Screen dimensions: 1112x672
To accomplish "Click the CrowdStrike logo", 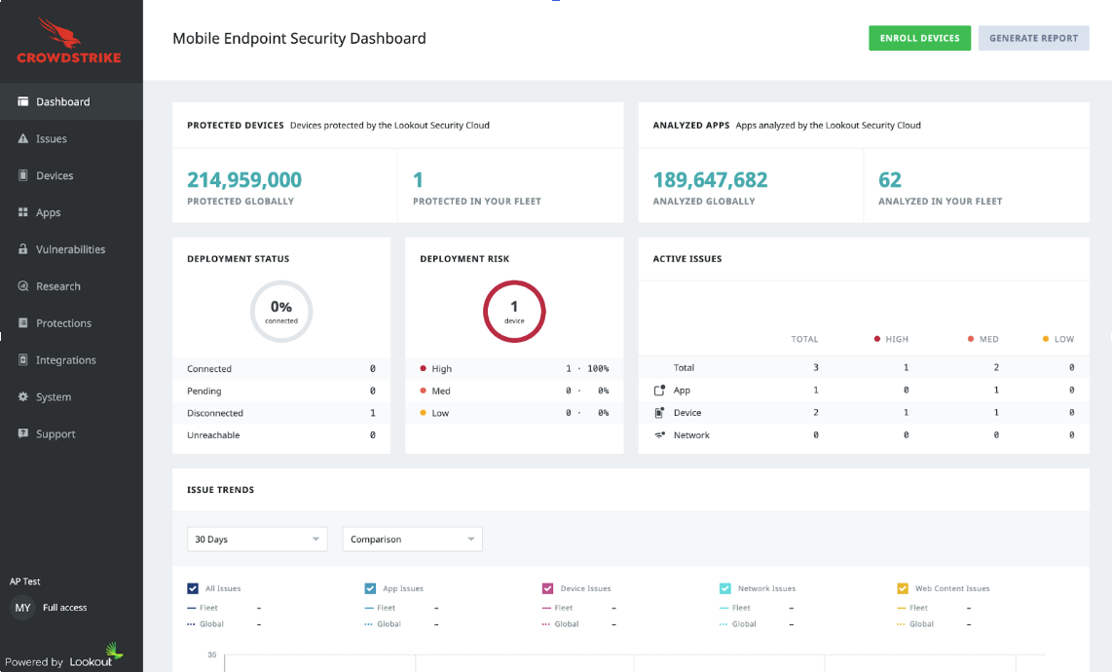I will point(69,40).
